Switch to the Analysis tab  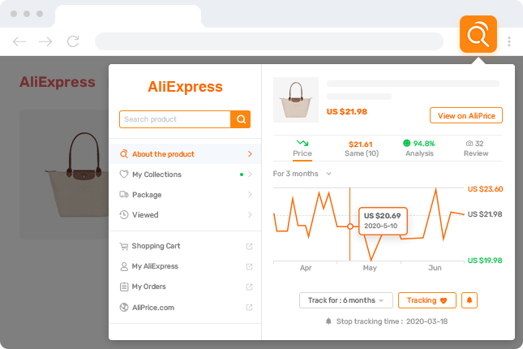click(419, 149)
